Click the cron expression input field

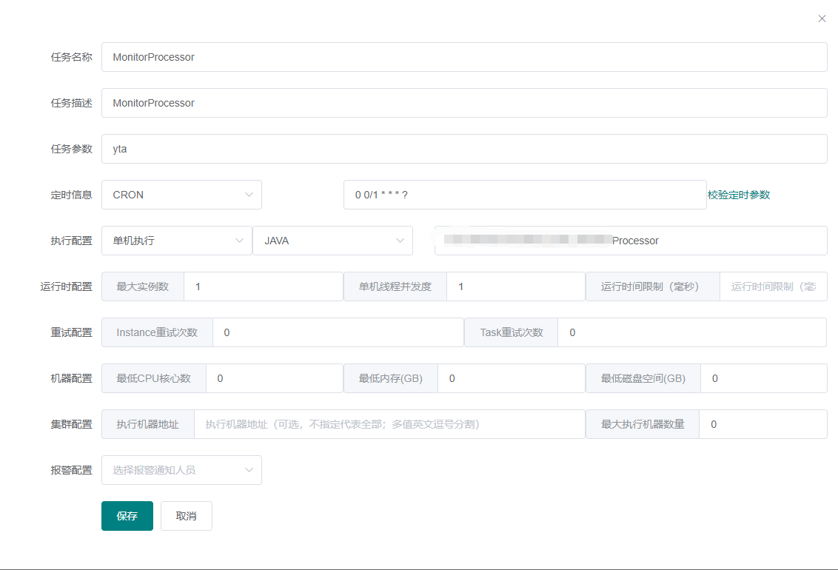point(525,195)
